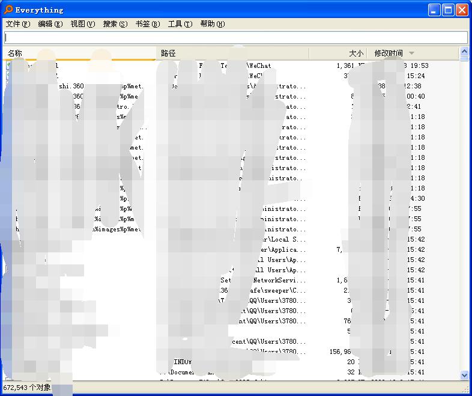Open the 文件(F) menu
The height and width of the screenshot is (396, 472).
tap(17, 24)
